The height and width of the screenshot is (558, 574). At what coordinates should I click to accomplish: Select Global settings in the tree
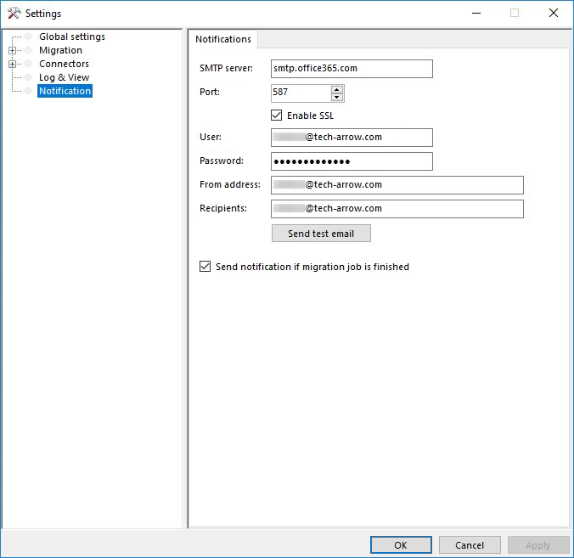[71, 37]
